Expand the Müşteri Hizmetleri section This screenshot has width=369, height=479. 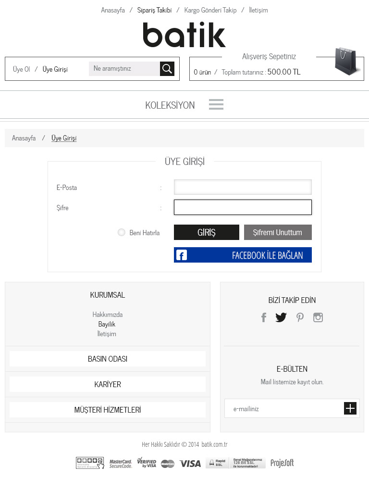[108, 410]
